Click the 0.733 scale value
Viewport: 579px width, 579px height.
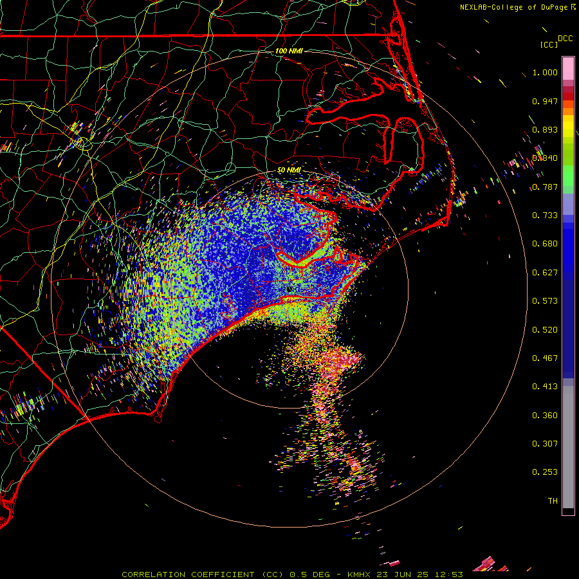pos(545,216)
